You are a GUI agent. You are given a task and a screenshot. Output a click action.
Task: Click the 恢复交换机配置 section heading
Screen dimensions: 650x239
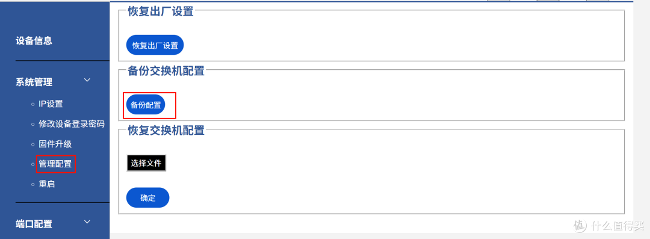[166, 131]
